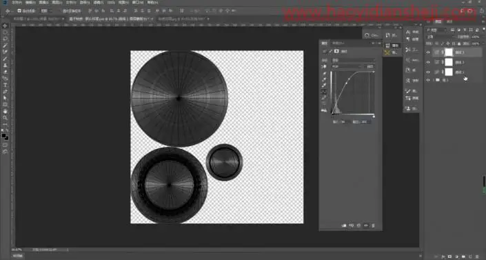
Task: Open the Curves preset dropdown
Action: tap(353, 60)
